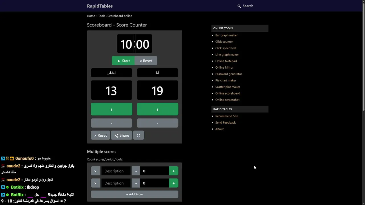Viewport: 365px width, 205px height.
Task: Open Tools breadcrumb link
Action: tap(102, 16)
